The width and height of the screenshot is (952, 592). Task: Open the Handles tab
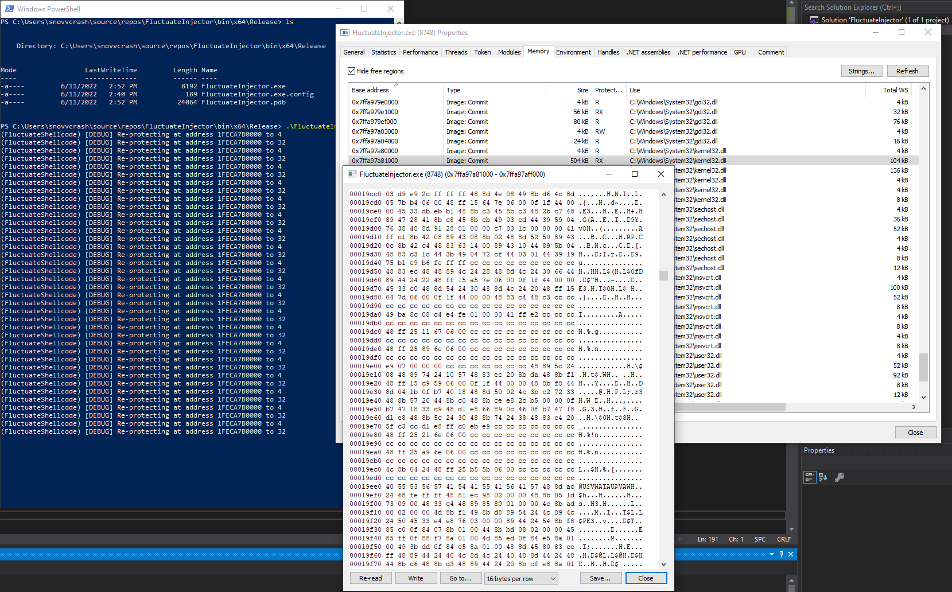[x=608, y=52]
